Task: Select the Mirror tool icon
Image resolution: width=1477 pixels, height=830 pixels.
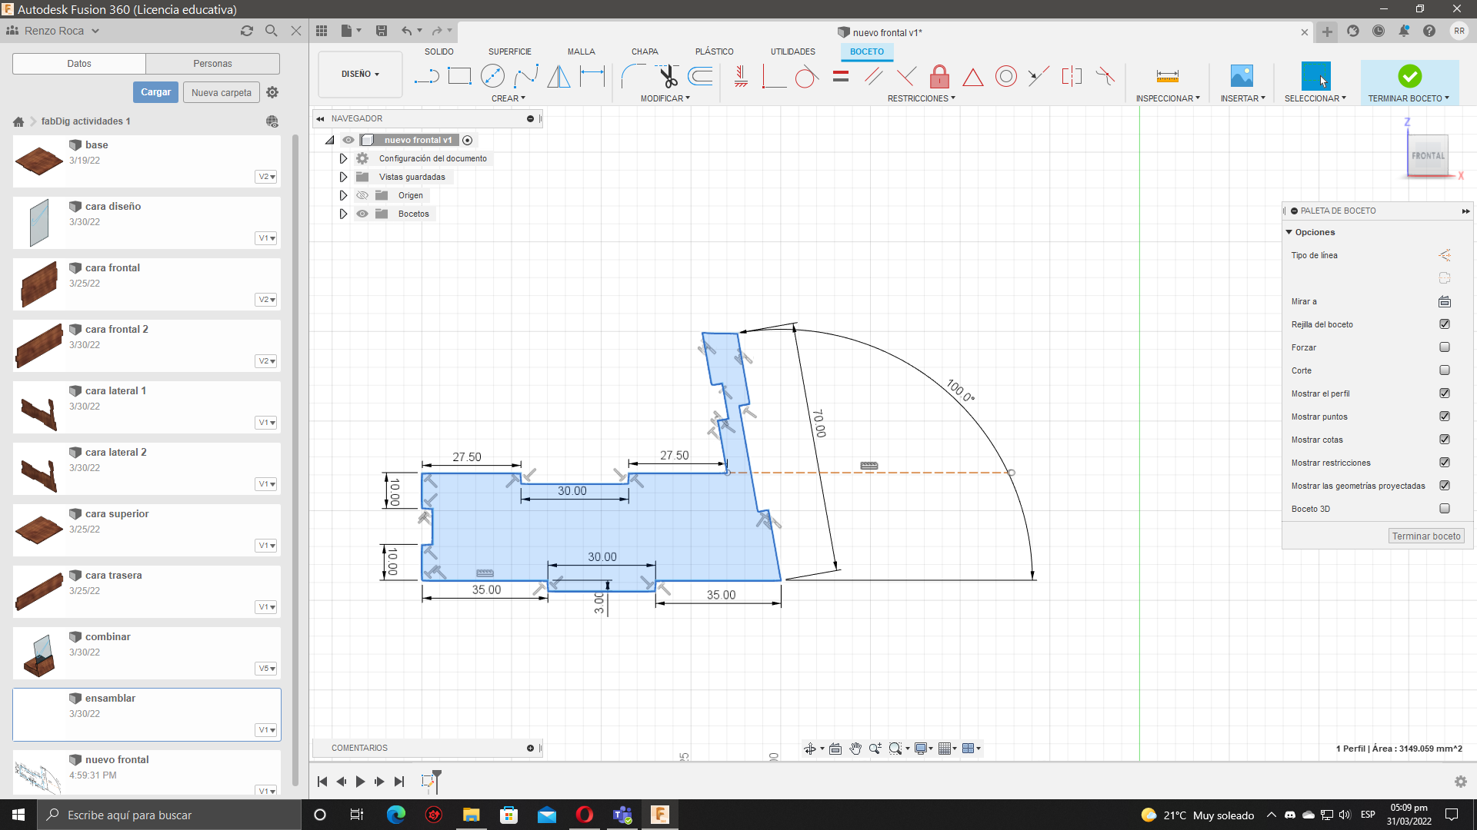Action: click(x=558, y=76)
